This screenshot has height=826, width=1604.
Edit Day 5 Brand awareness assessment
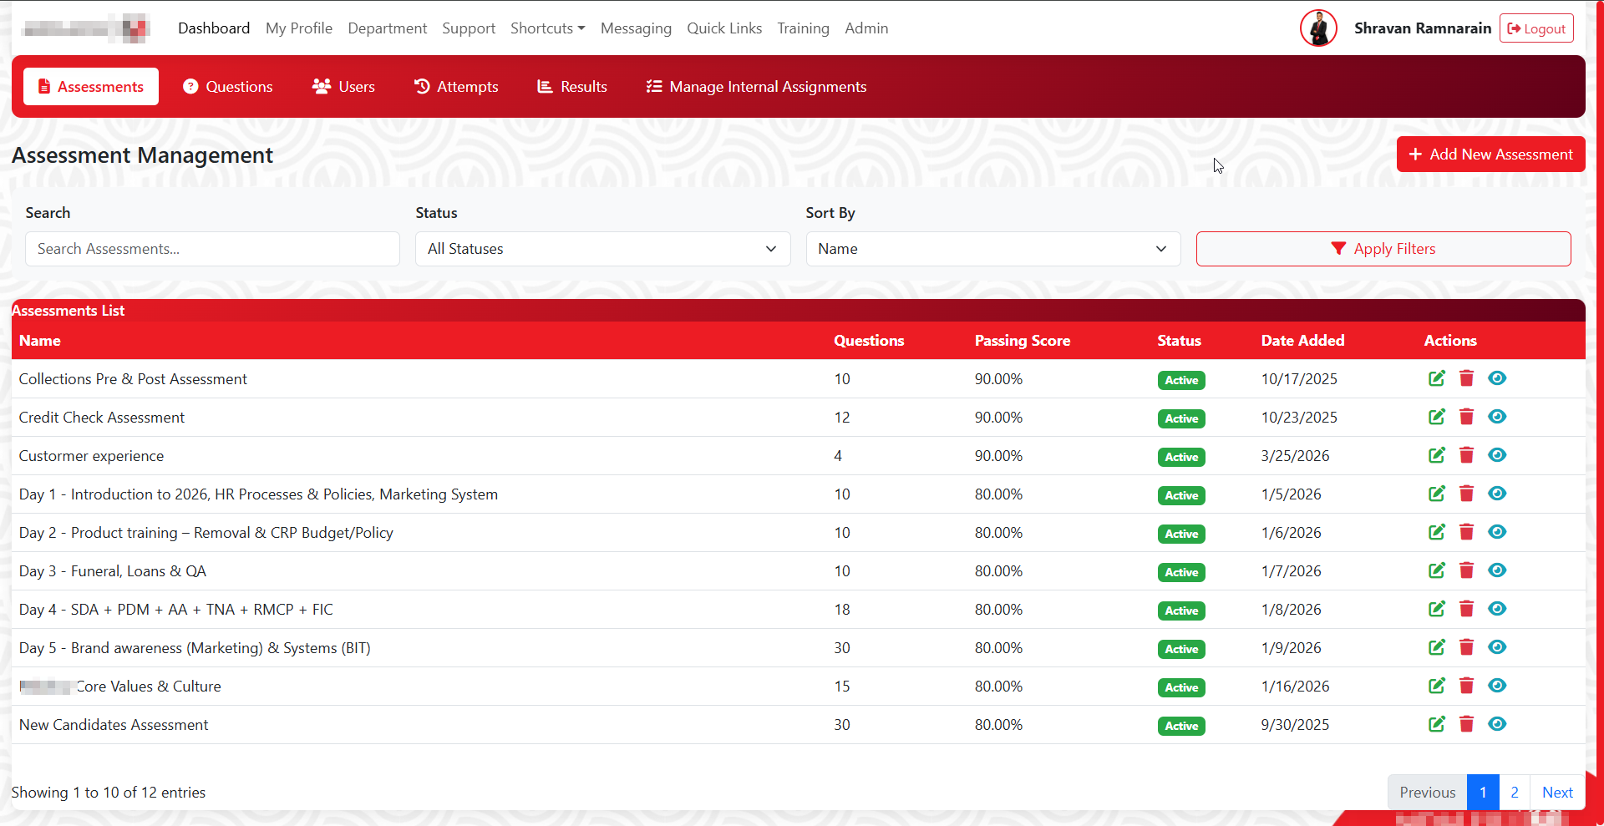1436,647
